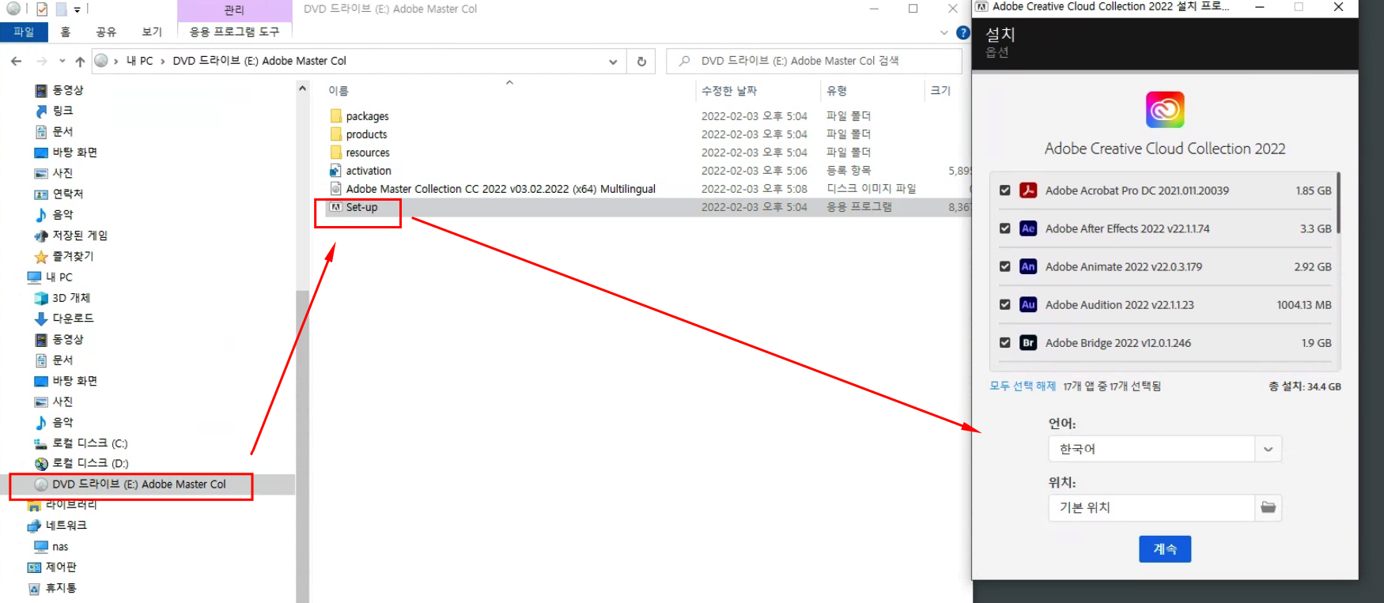Click the resources folder icon
Image resolution: width=1384 pixels, height=603 pixels.
click(x=335, y=153)
